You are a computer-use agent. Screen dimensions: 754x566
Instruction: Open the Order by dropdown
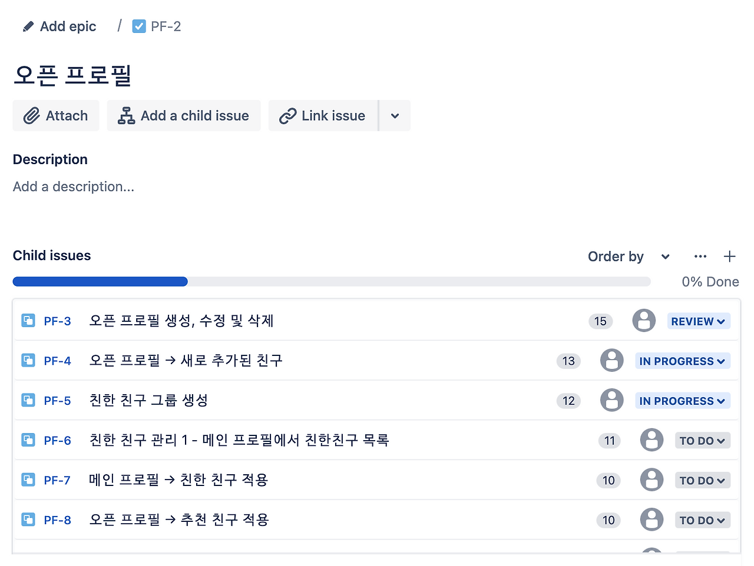click(x=629, y=257)
